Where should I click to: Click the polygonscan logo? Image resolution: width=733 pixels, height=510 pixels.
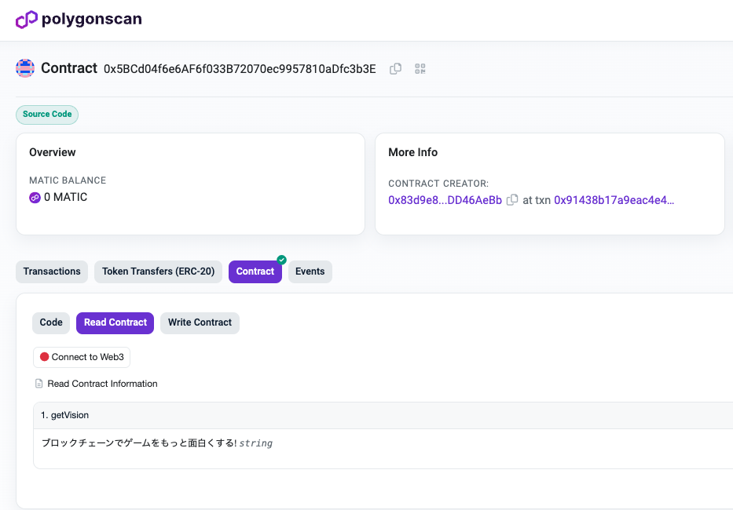(x=79, y=20)
